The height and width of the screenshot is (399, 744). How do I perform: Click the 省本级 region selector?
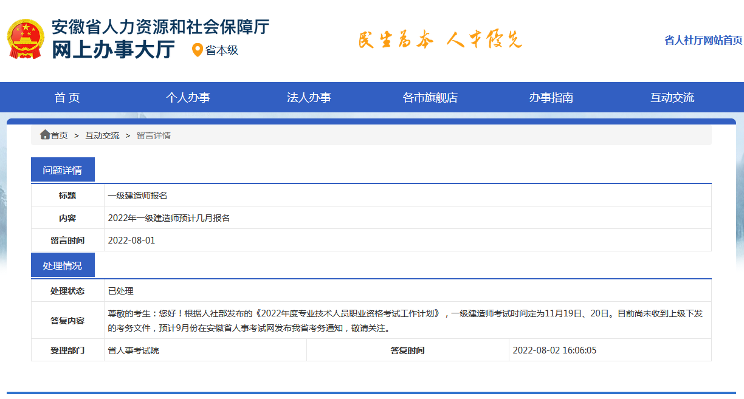point(221,50)
